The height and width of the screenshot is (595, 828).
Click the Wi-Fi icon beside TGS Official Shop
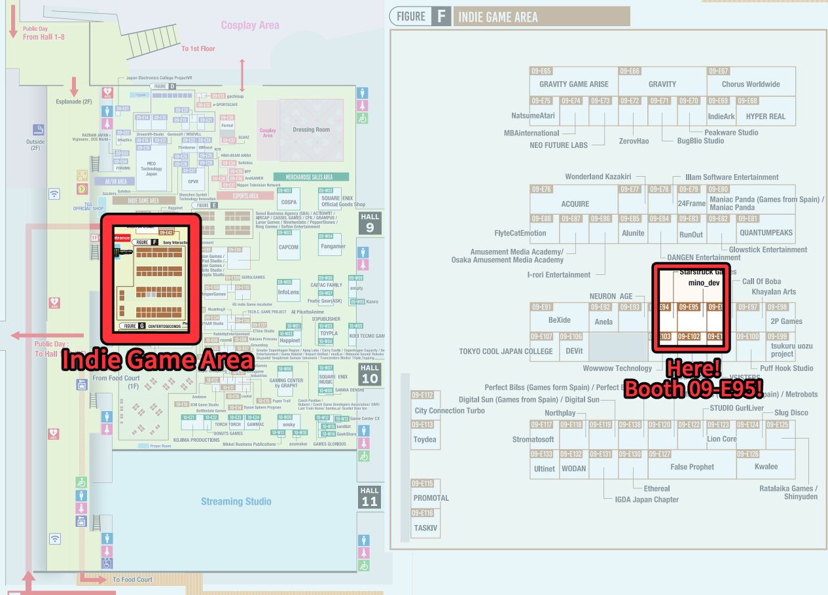click(54, 194)
